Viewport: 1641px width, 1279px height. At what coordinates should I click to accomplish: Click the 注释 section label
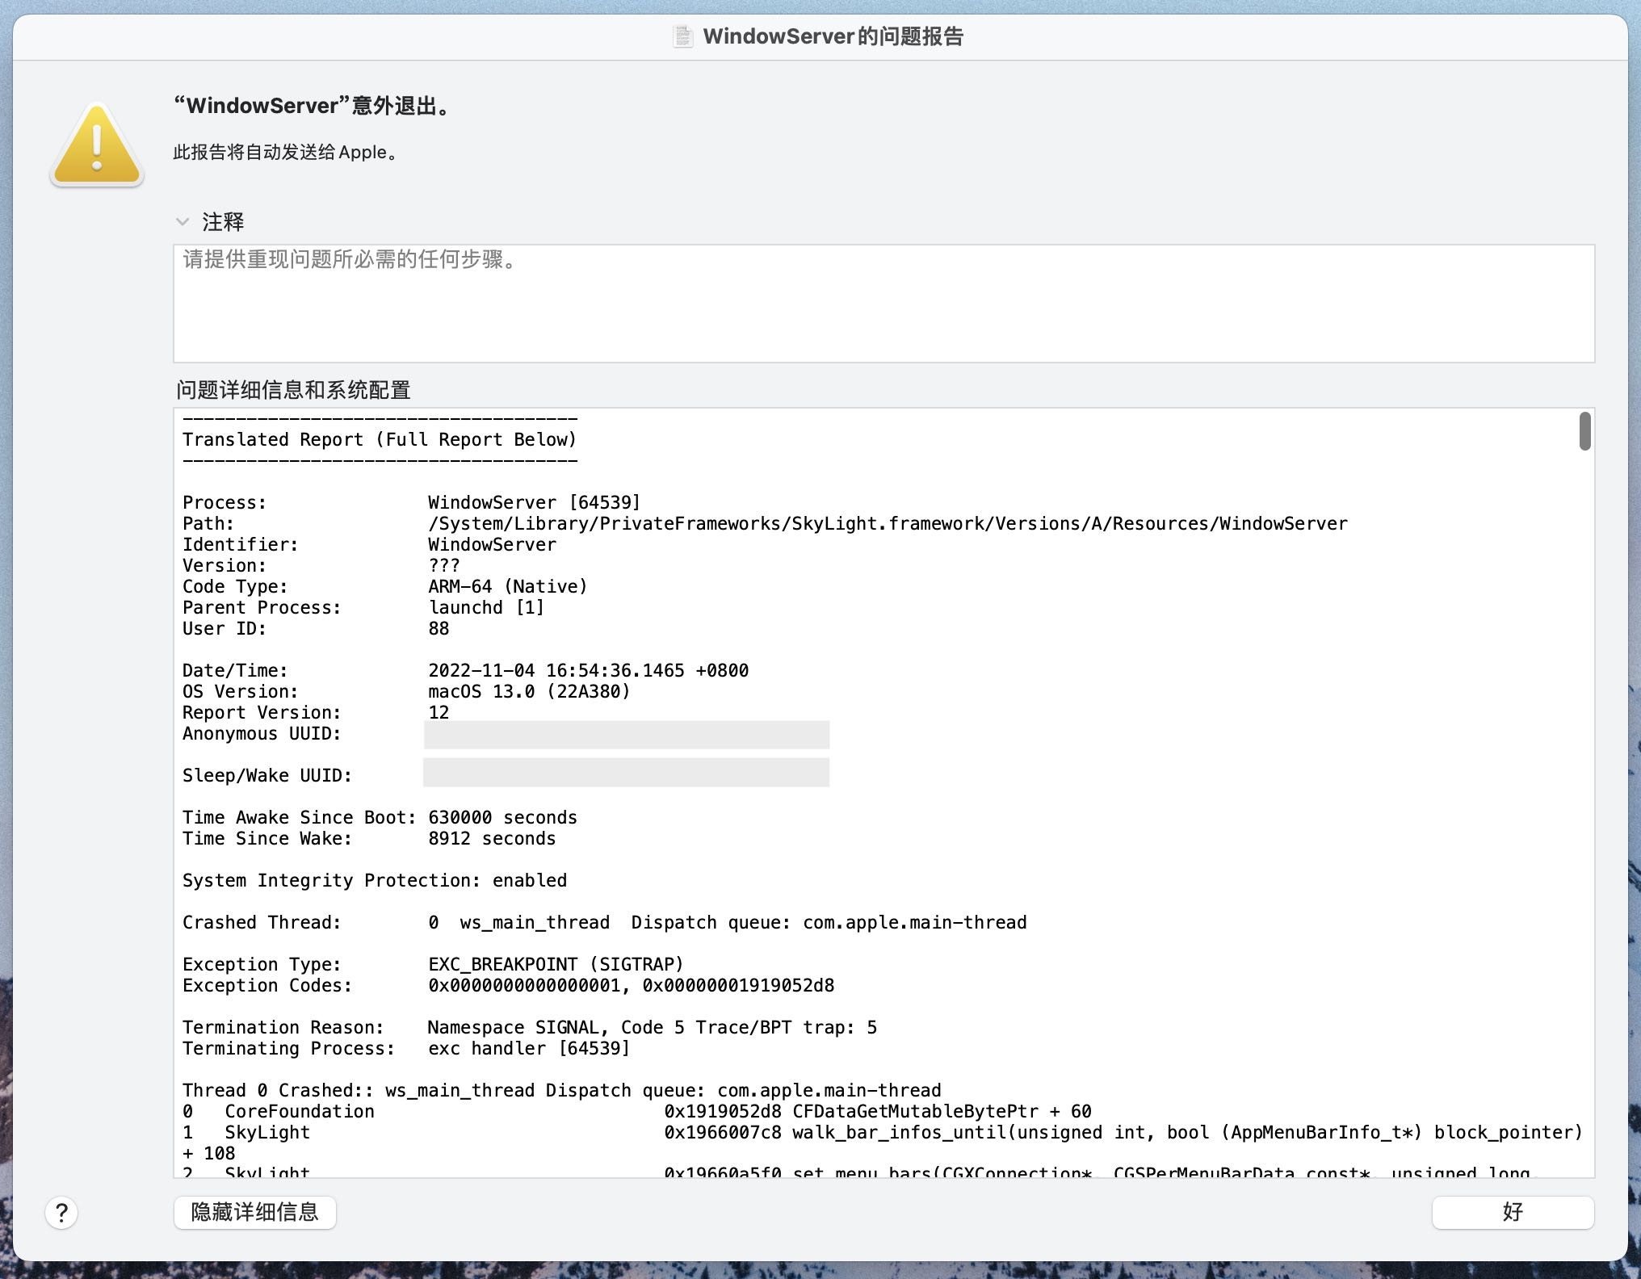[223, 221]
